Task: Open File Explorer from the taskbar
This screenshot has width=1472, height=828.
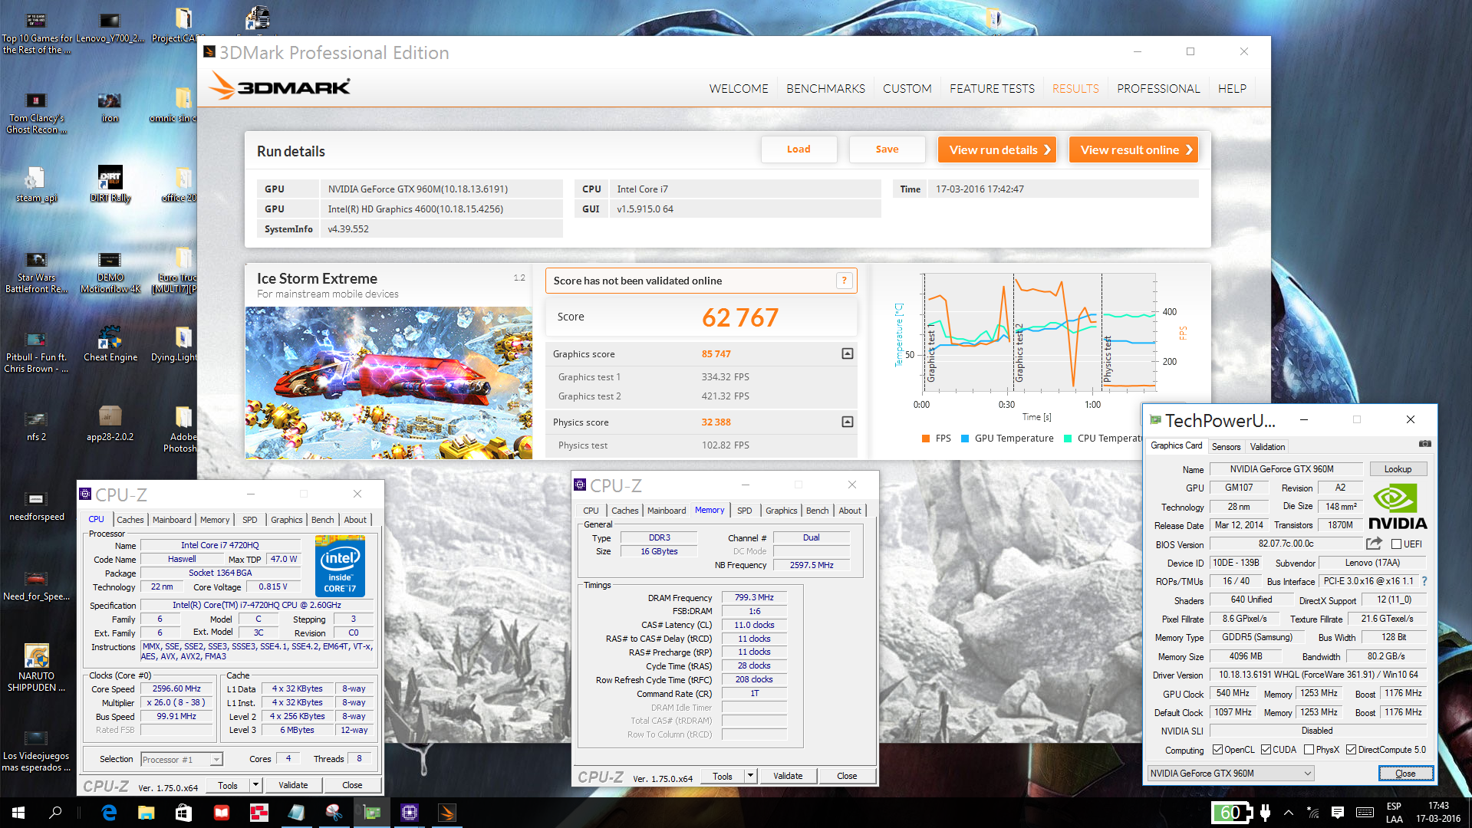Action: [146, 813]
